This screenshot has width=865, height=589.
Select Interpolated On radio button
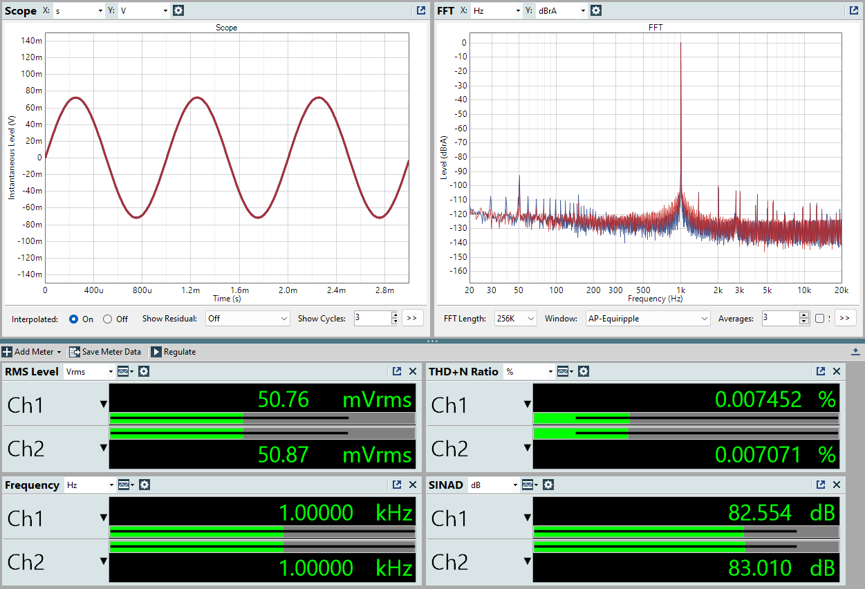pos(74,319)
